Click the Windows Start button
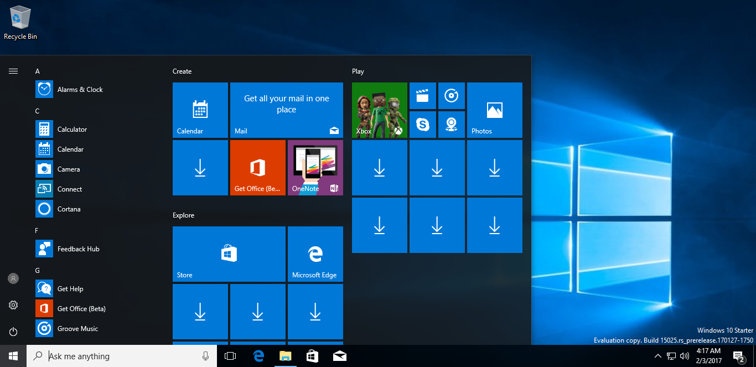This screenshot has width=756, height=367. 13,356
